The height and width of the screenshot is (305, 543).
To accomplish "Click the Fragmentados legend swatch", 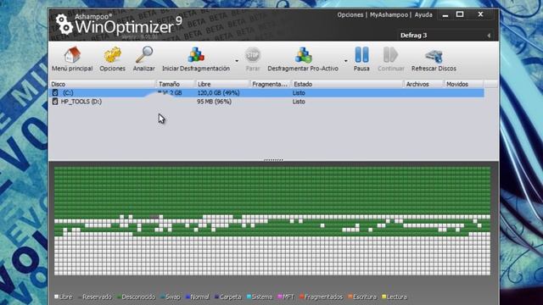I will 302,297.
